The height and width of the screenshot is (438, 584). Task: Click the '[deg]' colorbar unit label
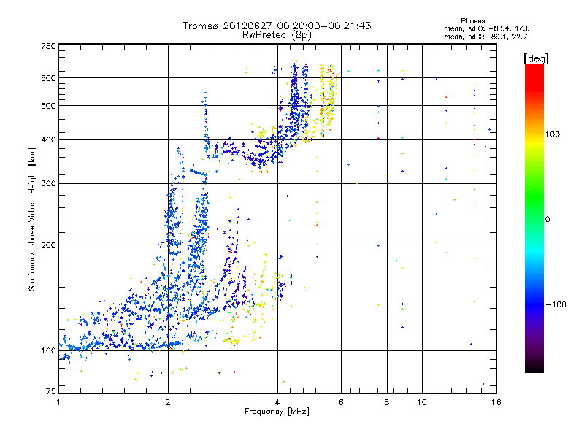click(x=536, y=58)
